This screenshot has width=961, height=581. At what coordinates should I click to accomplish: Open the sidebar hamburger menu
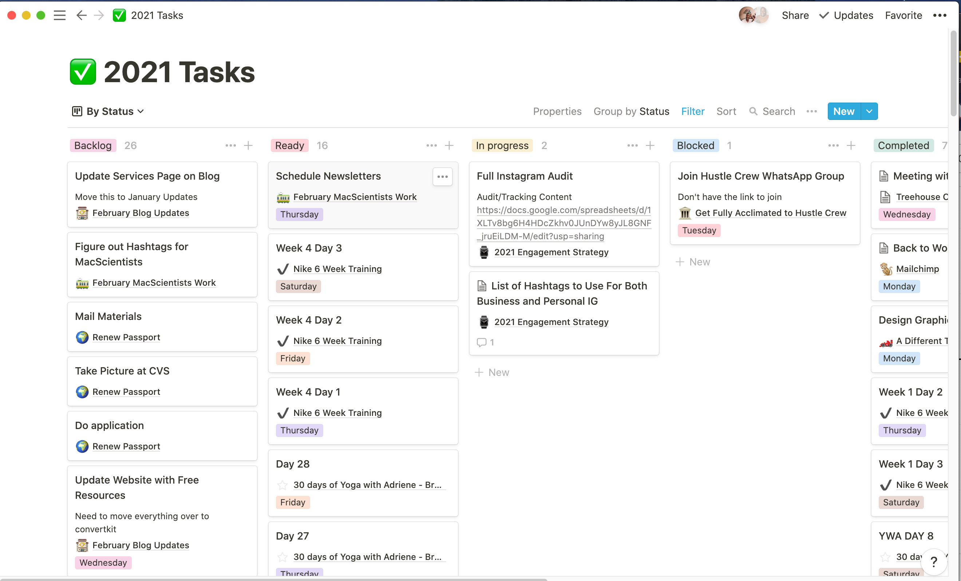[x=59, y=15]
